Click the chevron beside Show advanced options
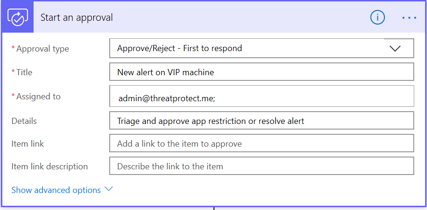 point(109,189)
